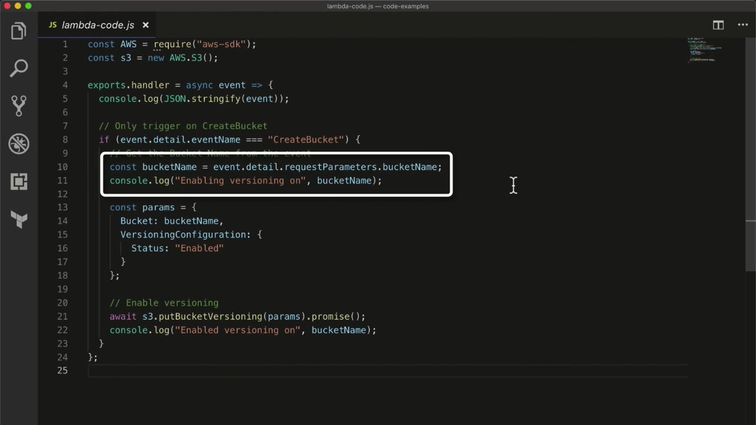
Task: Select line 13 via its line number
Action: click(62, 208)
